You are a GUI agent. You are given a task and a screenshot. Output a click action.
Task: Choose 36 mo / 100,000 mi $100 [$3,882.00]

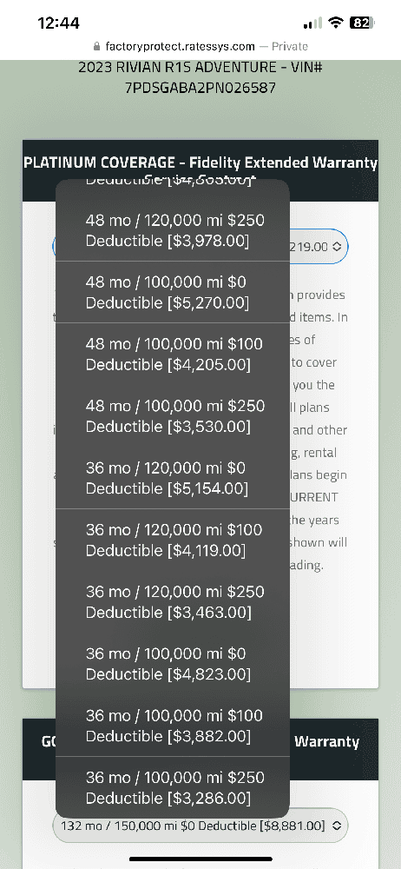point(173,726)
